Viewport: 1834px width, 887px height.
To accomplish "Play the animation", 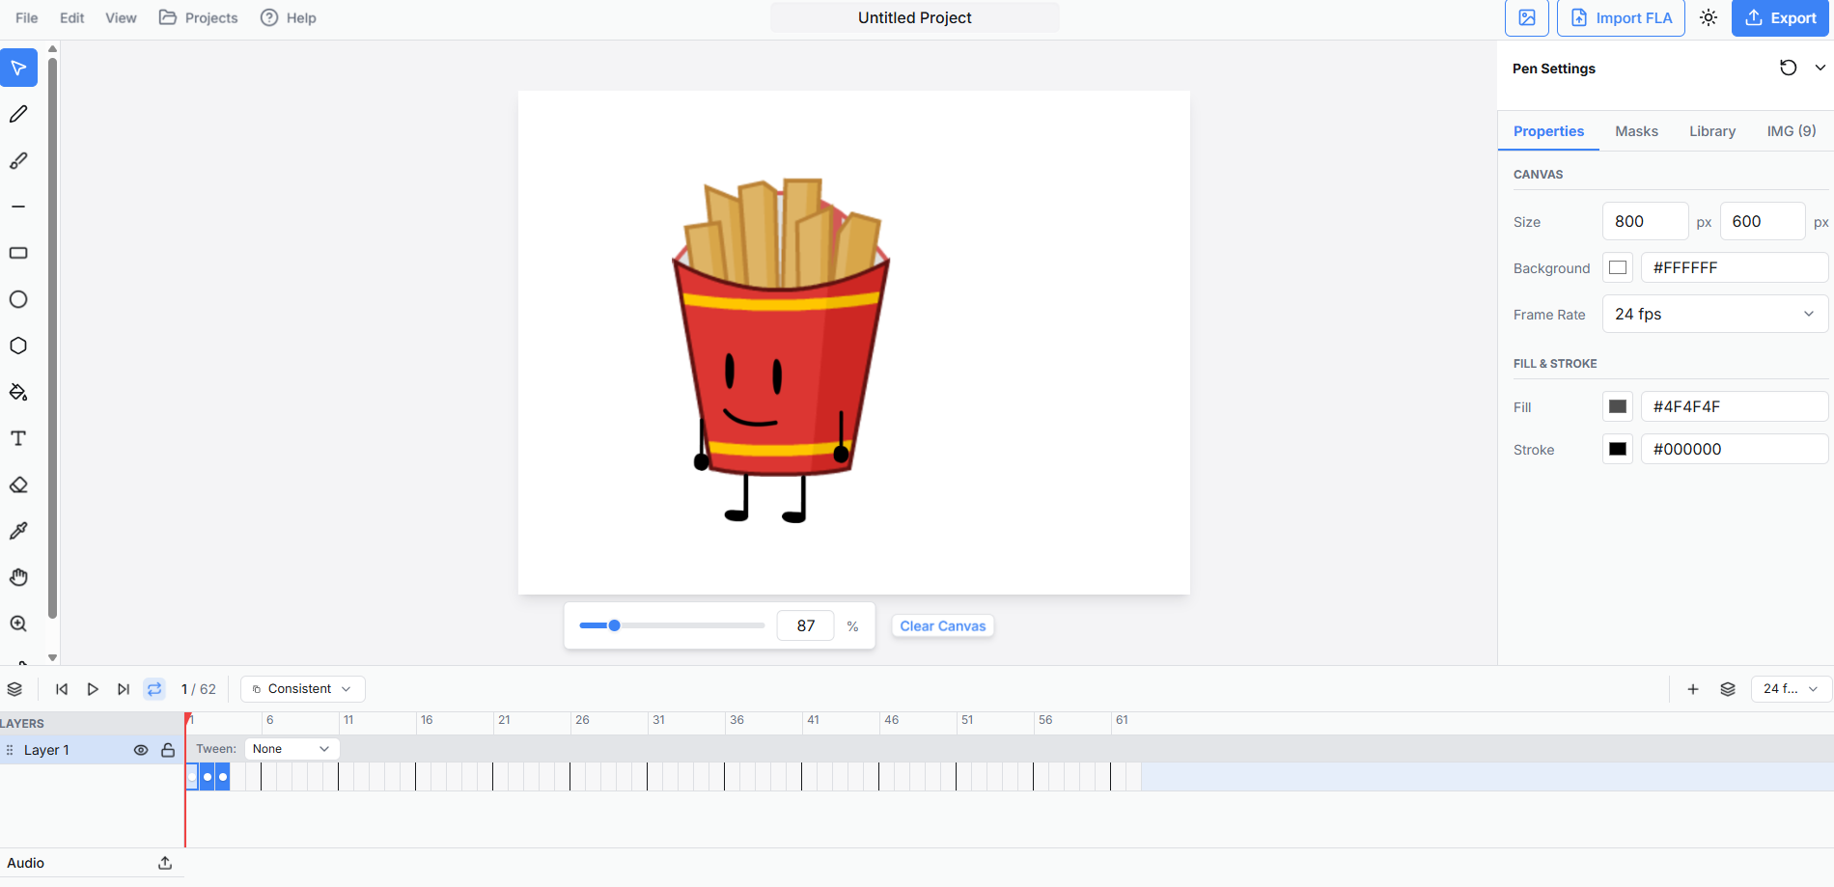I will 93,689.
